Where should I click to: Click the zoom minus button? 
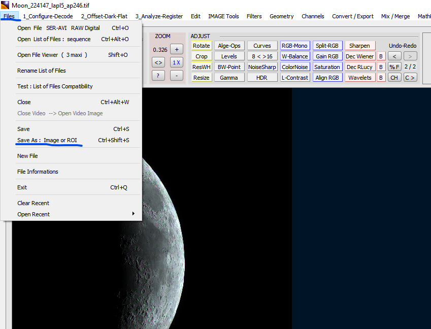coord(177,75)
